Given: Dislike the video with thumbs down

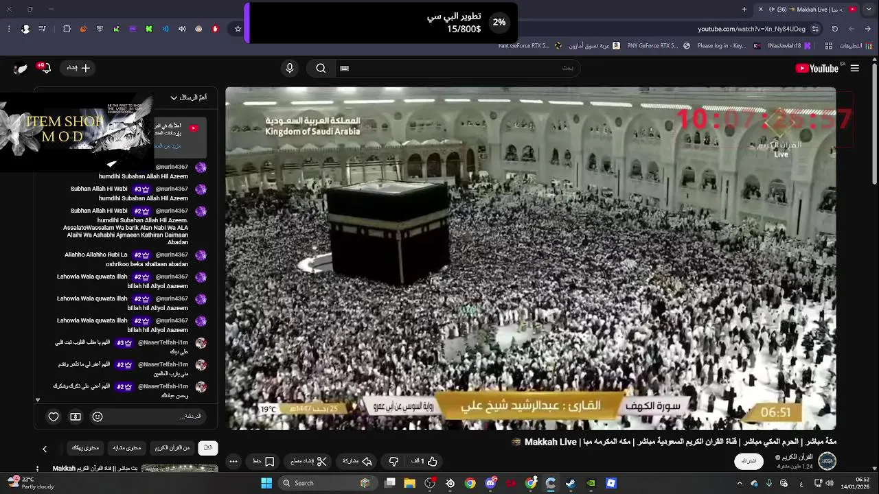Looking at the screenshot, I should click(393, 461).
